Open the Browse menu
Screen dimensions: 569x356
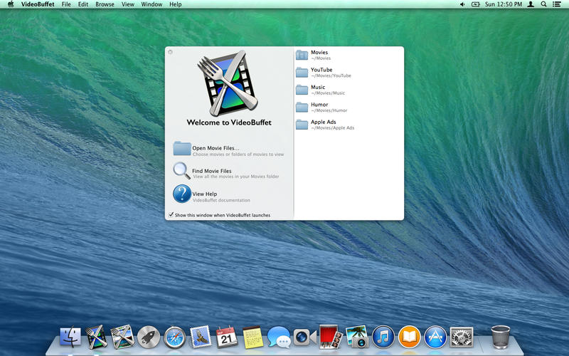(105, 4)
